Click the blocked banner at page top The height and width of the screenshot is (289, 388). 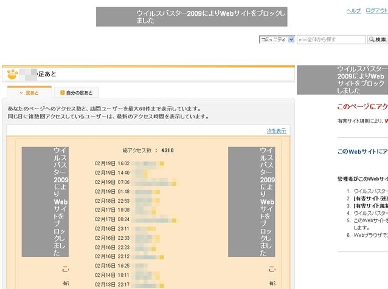(x=192, y=16)
